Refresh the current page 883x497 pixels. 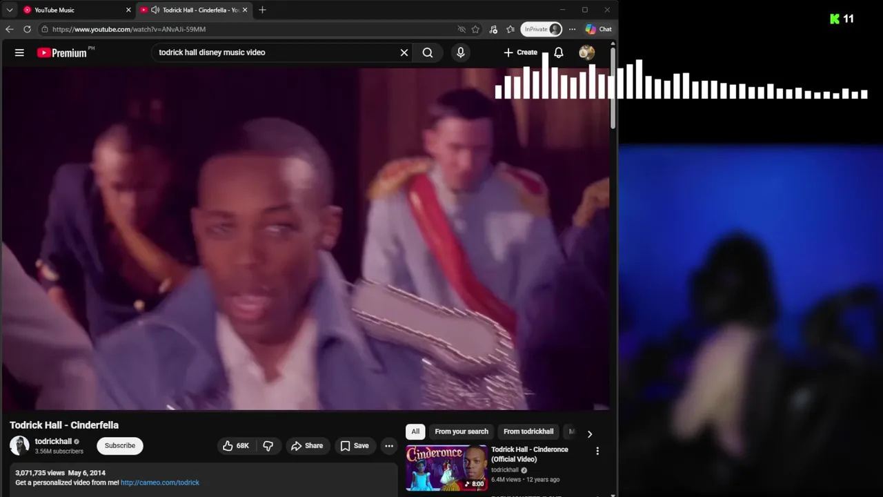[27, 29]
